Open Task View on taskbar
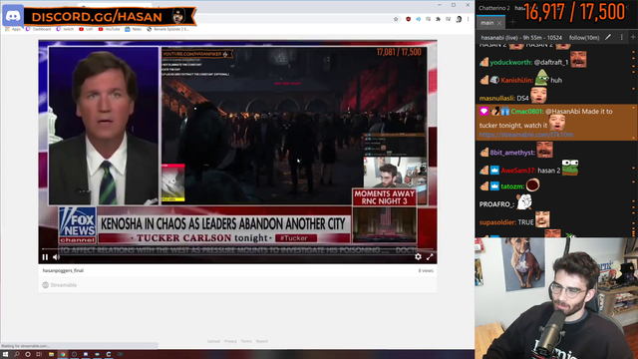Viewport: 638px width, 359px height. [39, 355]
